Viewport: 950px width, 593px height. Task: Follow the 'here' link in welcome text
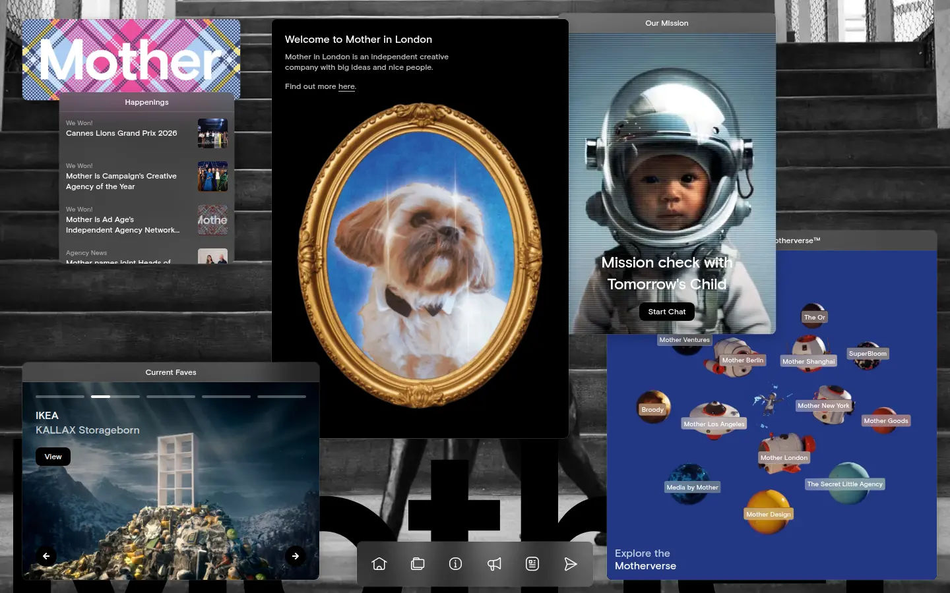347,86
